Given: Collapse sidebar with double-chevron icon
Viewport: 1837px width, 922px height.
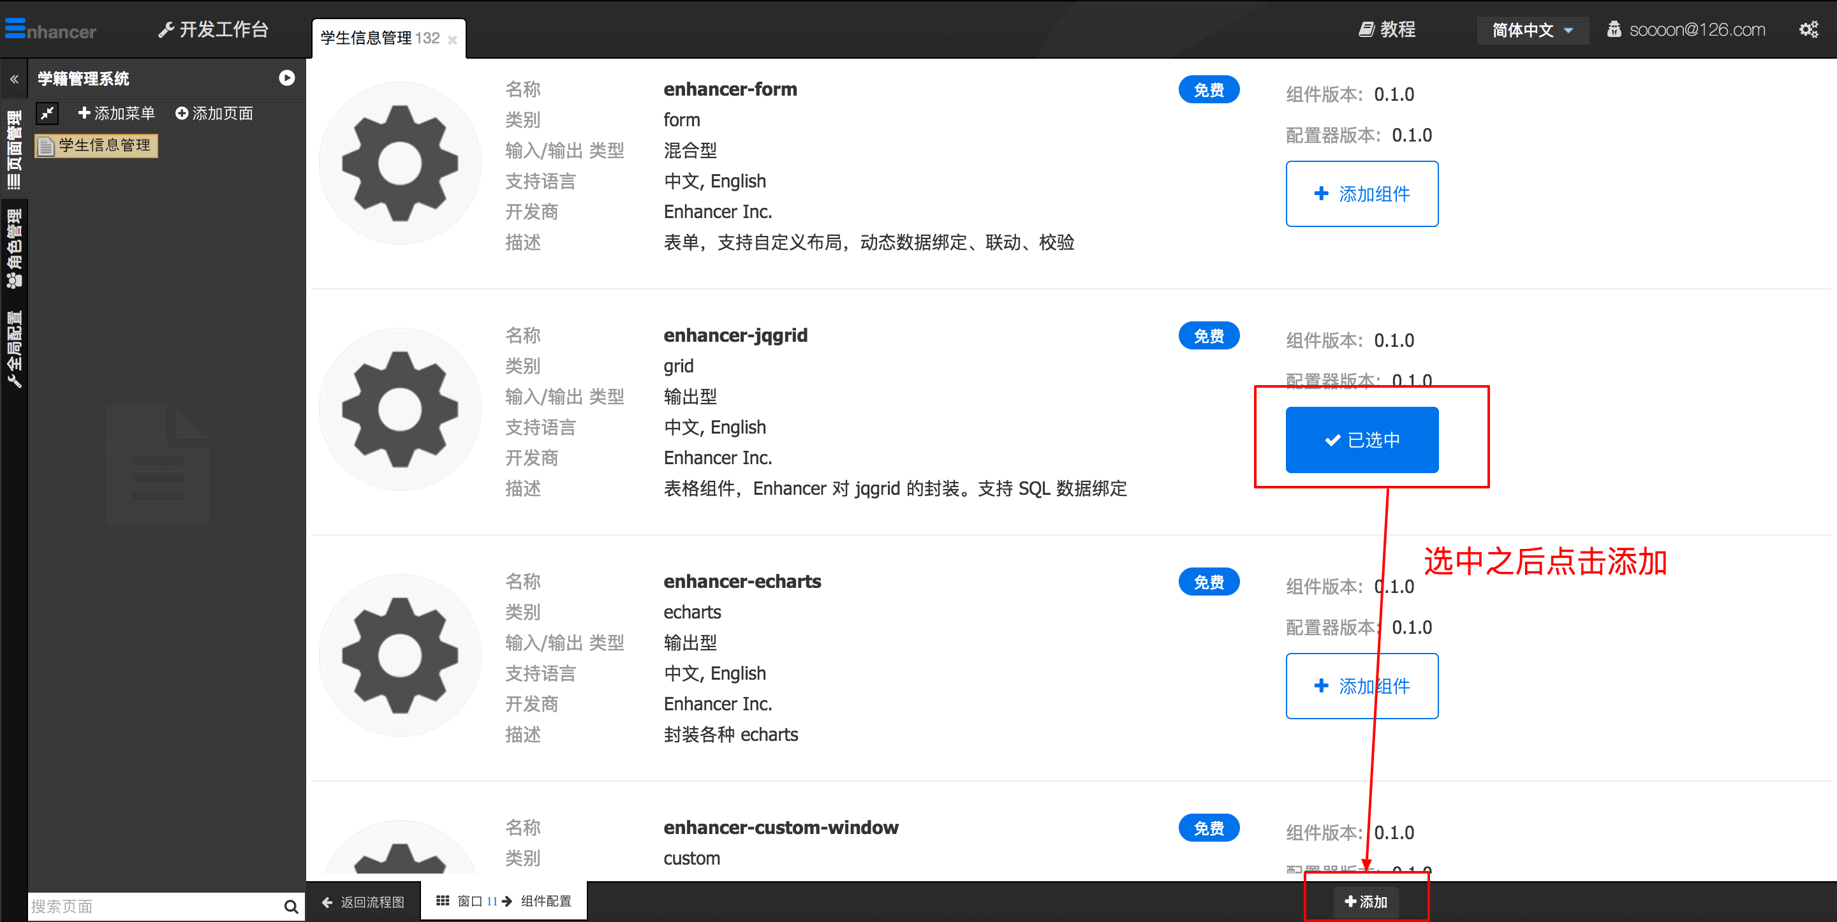Looking at the screenshot, I should point(13,79).
